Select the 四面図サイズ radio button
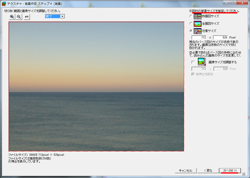Viewport: 250px width, 178px height. 191,16
